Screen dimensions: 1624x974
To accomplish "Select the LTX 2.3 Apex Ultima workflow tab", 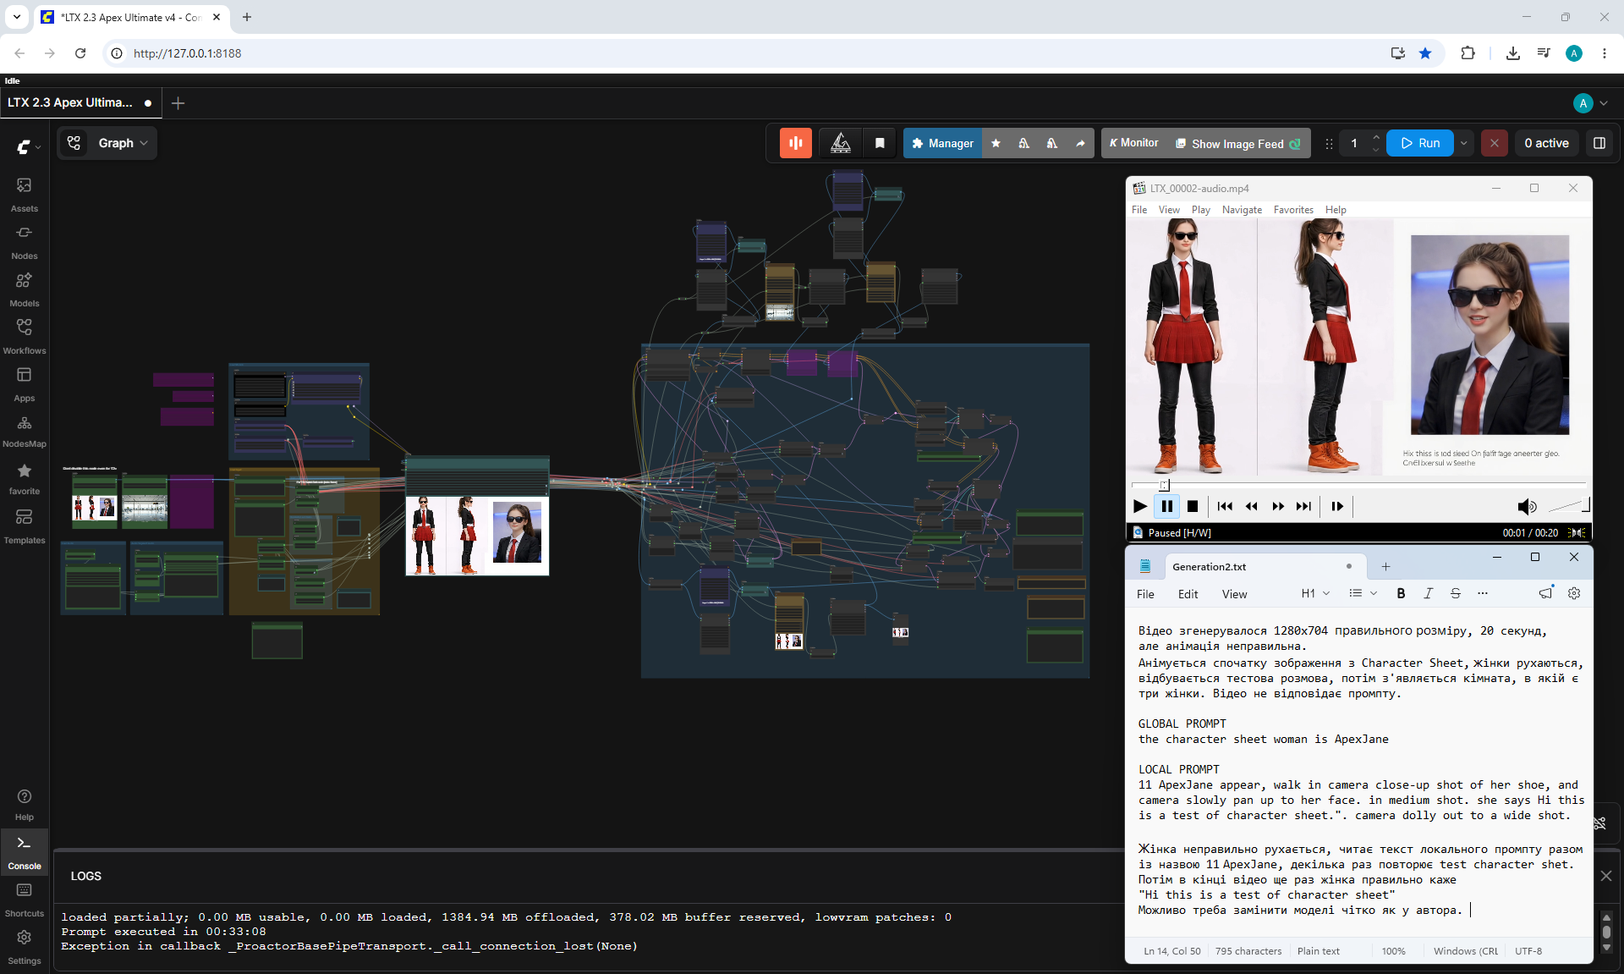I will tap(80, 102).
